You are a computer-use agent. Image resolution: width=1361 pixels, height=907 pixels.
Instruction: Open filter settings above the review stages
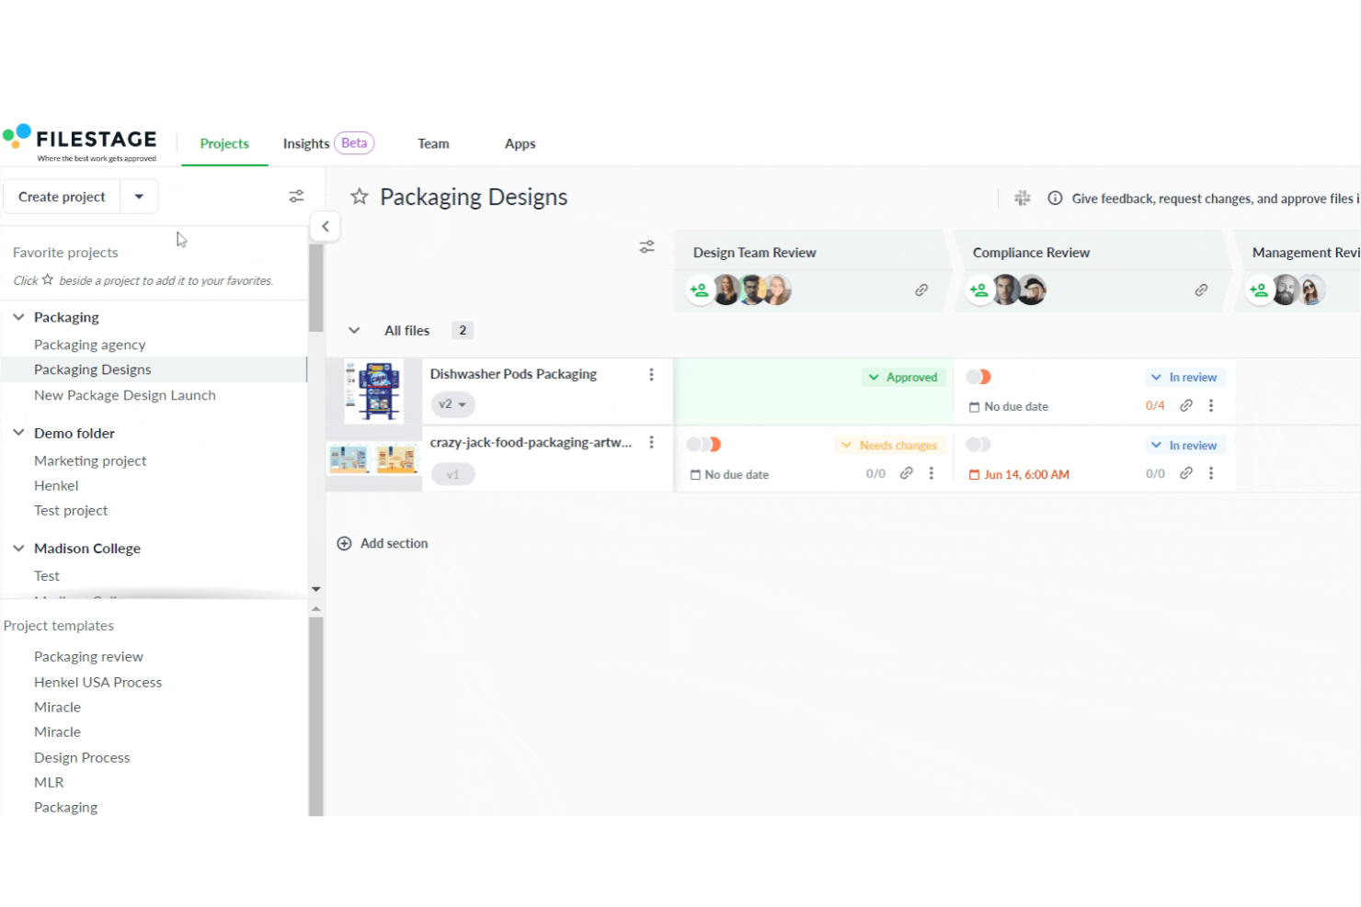(x=646, y=246)
